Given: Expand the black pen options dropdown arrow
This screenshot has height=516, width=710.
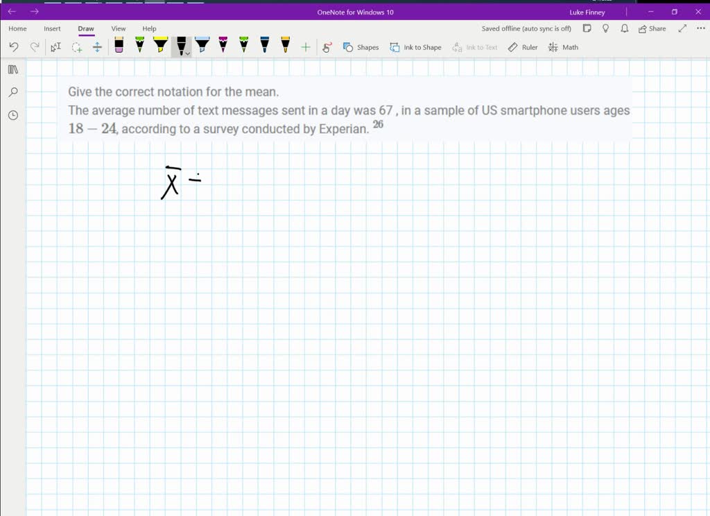Looking at the screenshot, I should pos(188,53).
